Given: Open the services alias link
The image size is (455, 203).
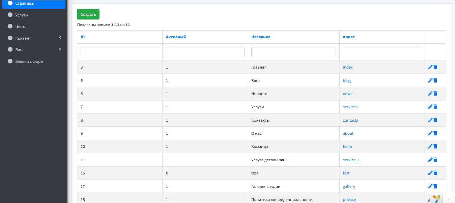Looking at the screenshot, I should coord(350,107).
